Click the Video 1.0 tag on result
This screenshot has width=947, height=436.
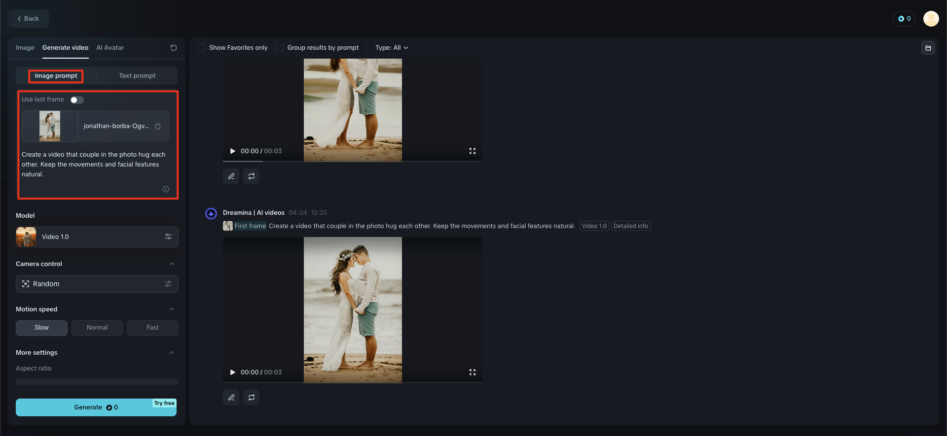tap(594, 226)
